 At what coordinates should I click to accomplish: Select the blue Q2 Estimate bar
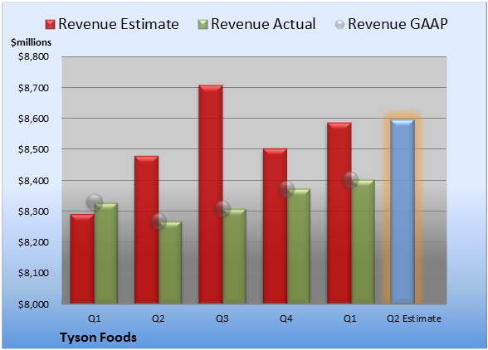pos(403,211)
